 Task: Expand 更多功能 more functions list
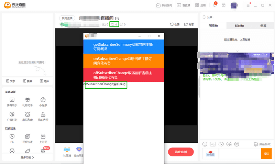tap(27, 157)
